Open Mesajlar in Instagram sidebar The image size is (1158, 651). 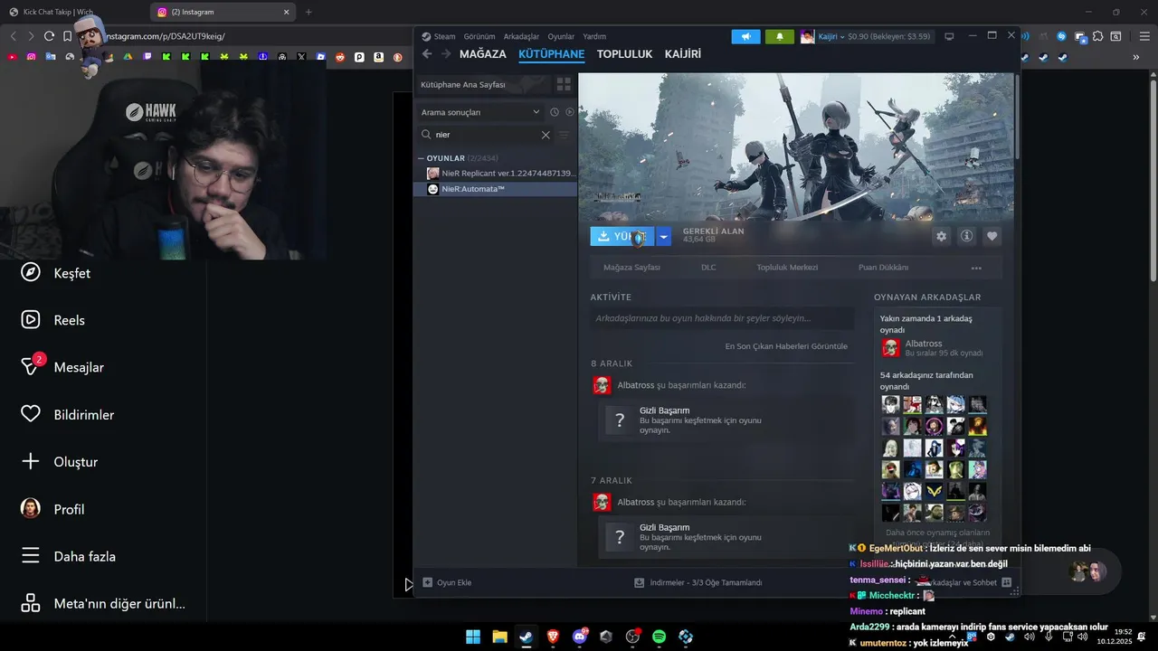(62, 367)
